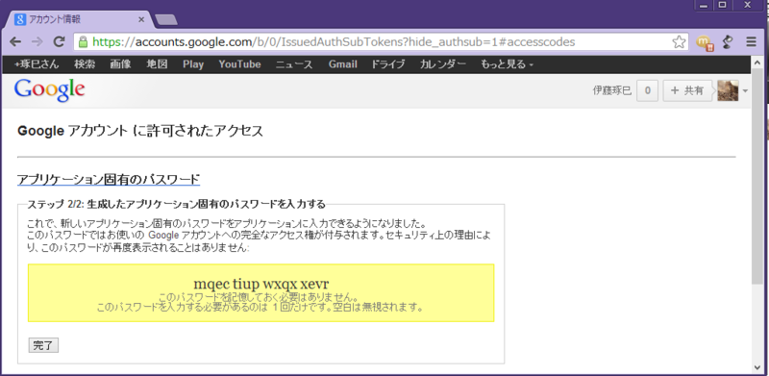The height and width of the screenshot is (376, 769).
Task: Bookmark page with the star icon
Action: (679, 42)
